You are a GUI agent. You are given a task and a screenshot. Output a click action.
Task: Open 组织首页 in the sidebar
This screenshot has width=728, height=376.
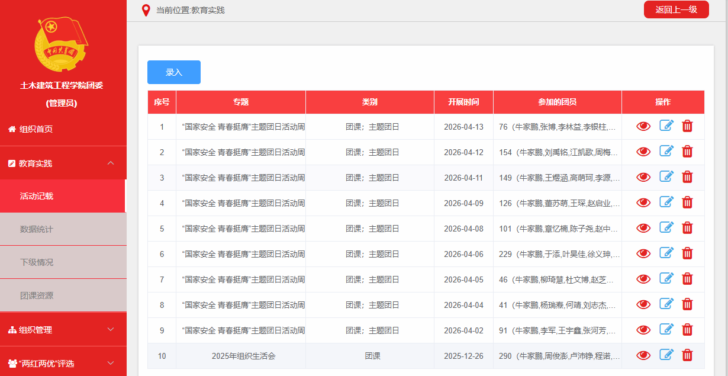click(x=36, y=129)
